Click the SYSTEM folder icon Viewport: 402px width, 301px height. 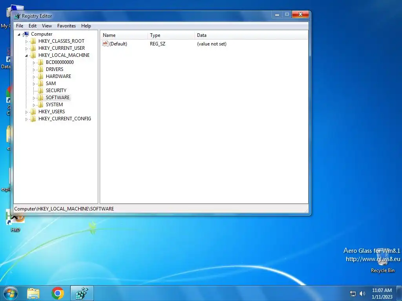40,104
